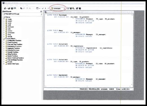
Task: Select the PHILKA server node
Action: (8, 17)
